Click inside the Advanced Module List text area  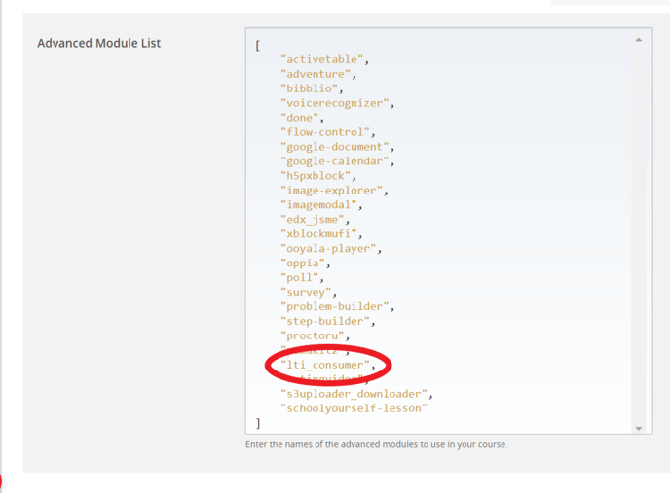point(449,230)
